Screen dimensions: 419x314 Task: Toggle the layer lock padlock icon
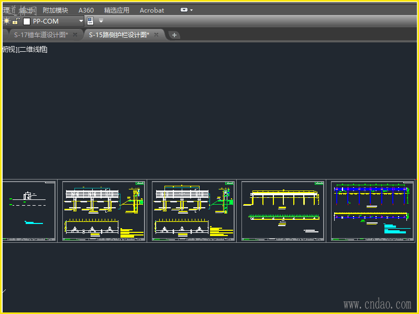(16, 21)
